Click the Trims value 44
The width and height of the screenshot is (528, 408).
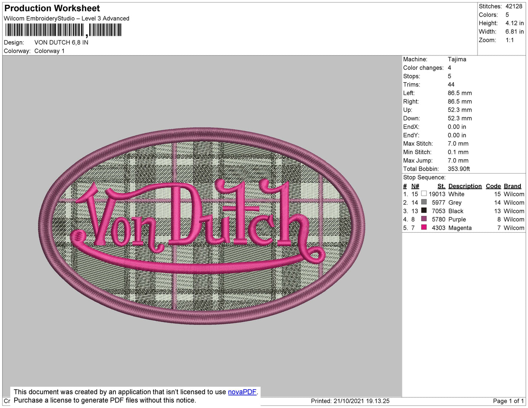[451, 84]
